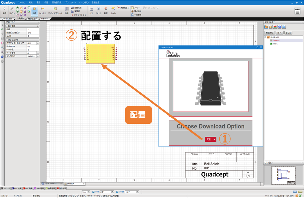Collapse the 集計情報 section
Screen dimensions: 304x198
(7, 26)
